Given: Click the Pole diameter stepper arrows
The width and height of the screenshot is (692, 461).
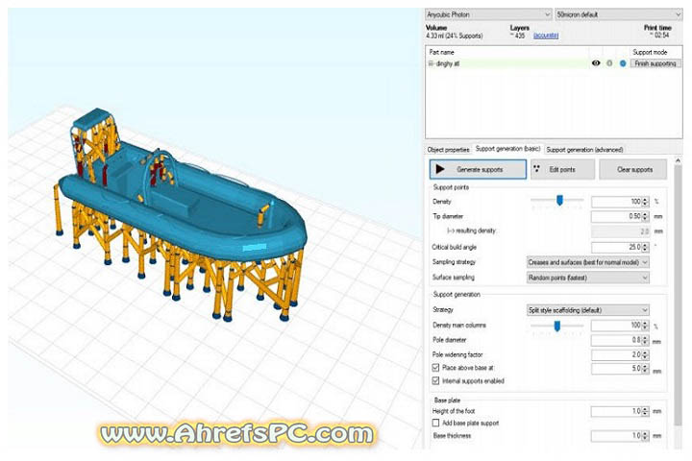Looking at the screenshot, I should [645, 340].
